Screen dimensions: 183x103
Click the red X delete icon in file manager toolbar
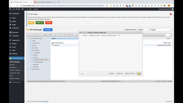tap(70, 35)
